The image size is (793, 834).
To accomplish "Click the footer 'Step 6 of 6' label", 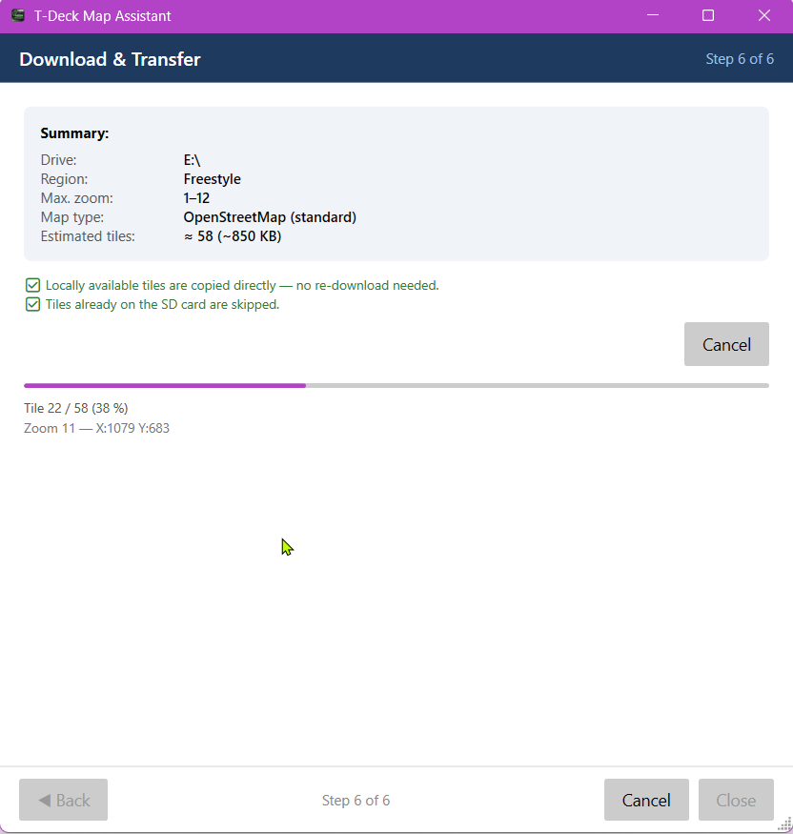I will tap(356, 801).
